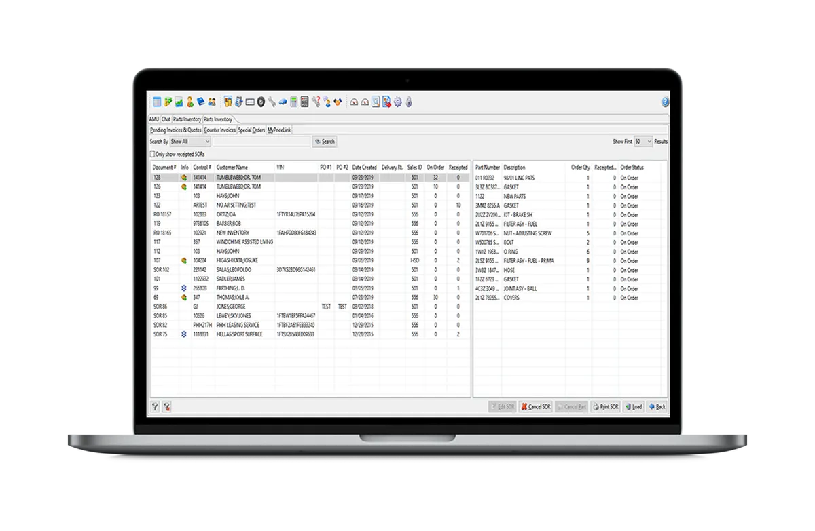Select the JONES;GEORGE row
815x531 pixels.
(x=310, y=307)
